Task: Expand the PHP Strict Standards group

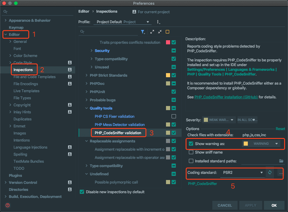Action: click(87, 75)
